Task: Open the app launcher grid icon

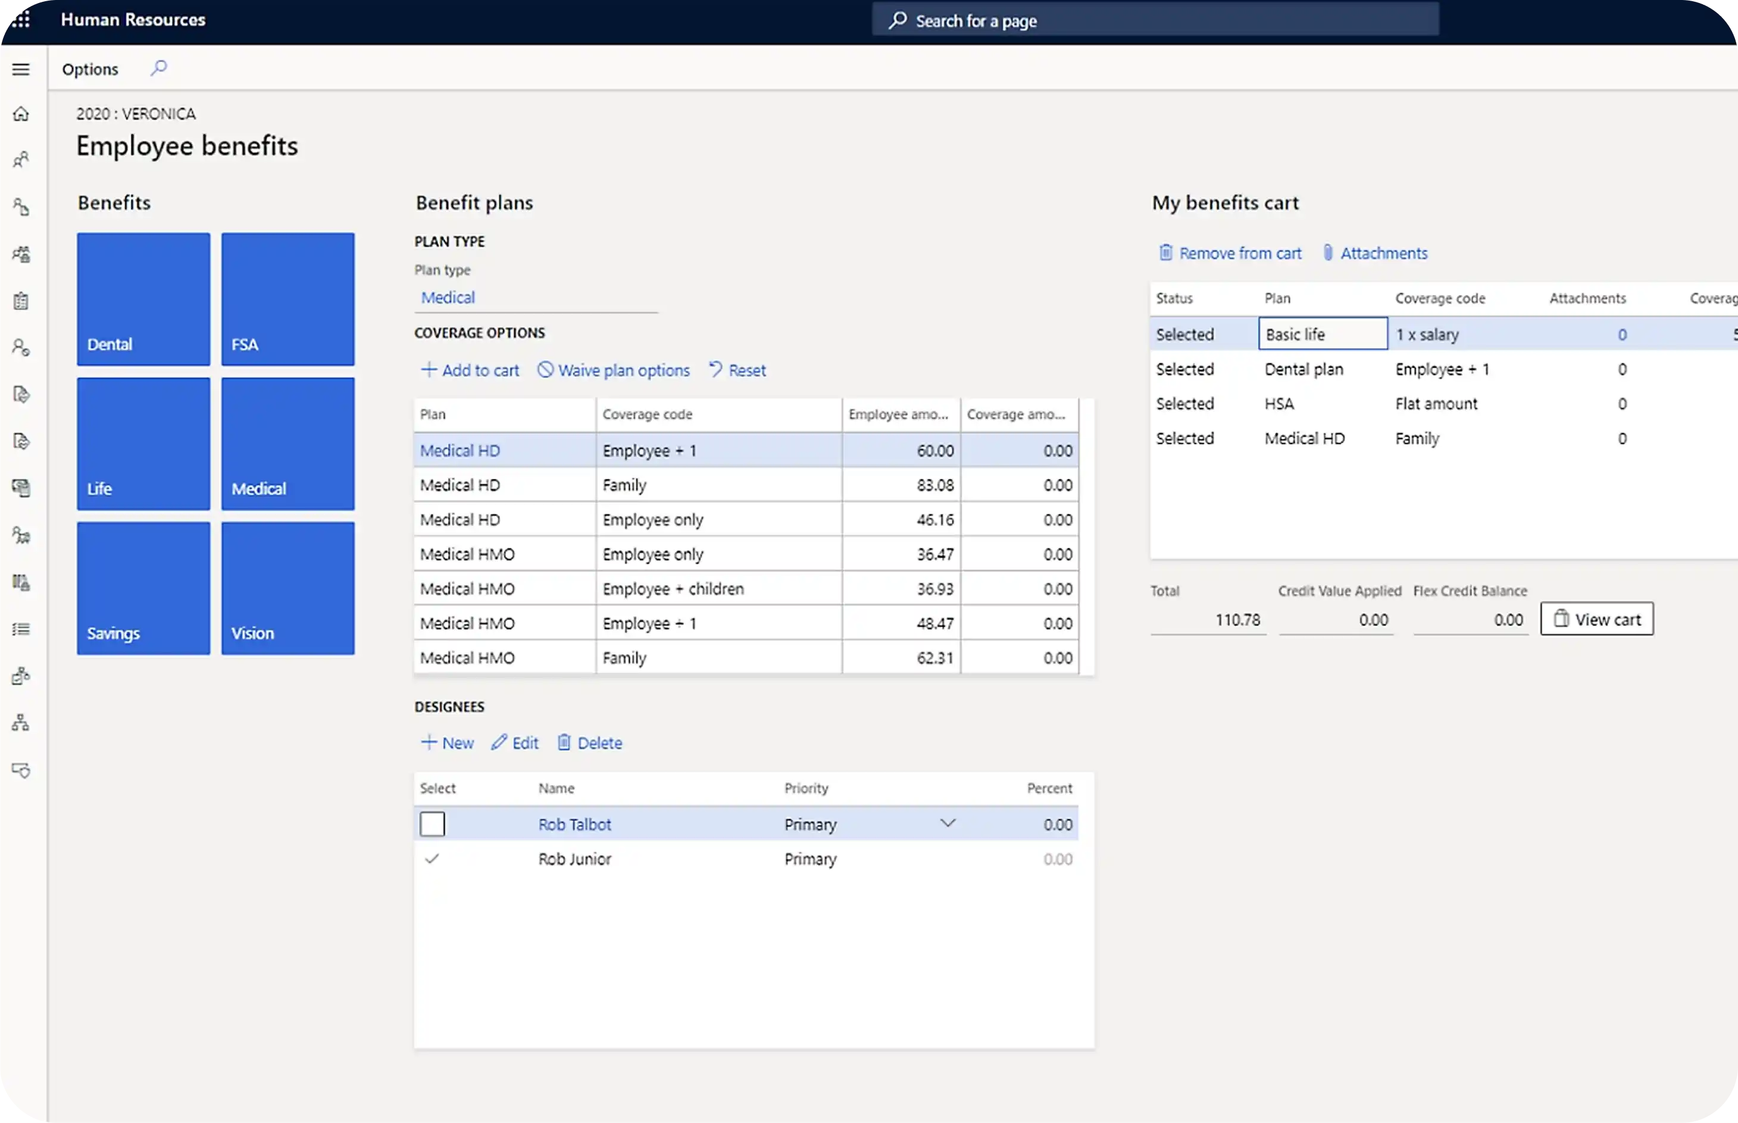Action: (x=21, y=20)
